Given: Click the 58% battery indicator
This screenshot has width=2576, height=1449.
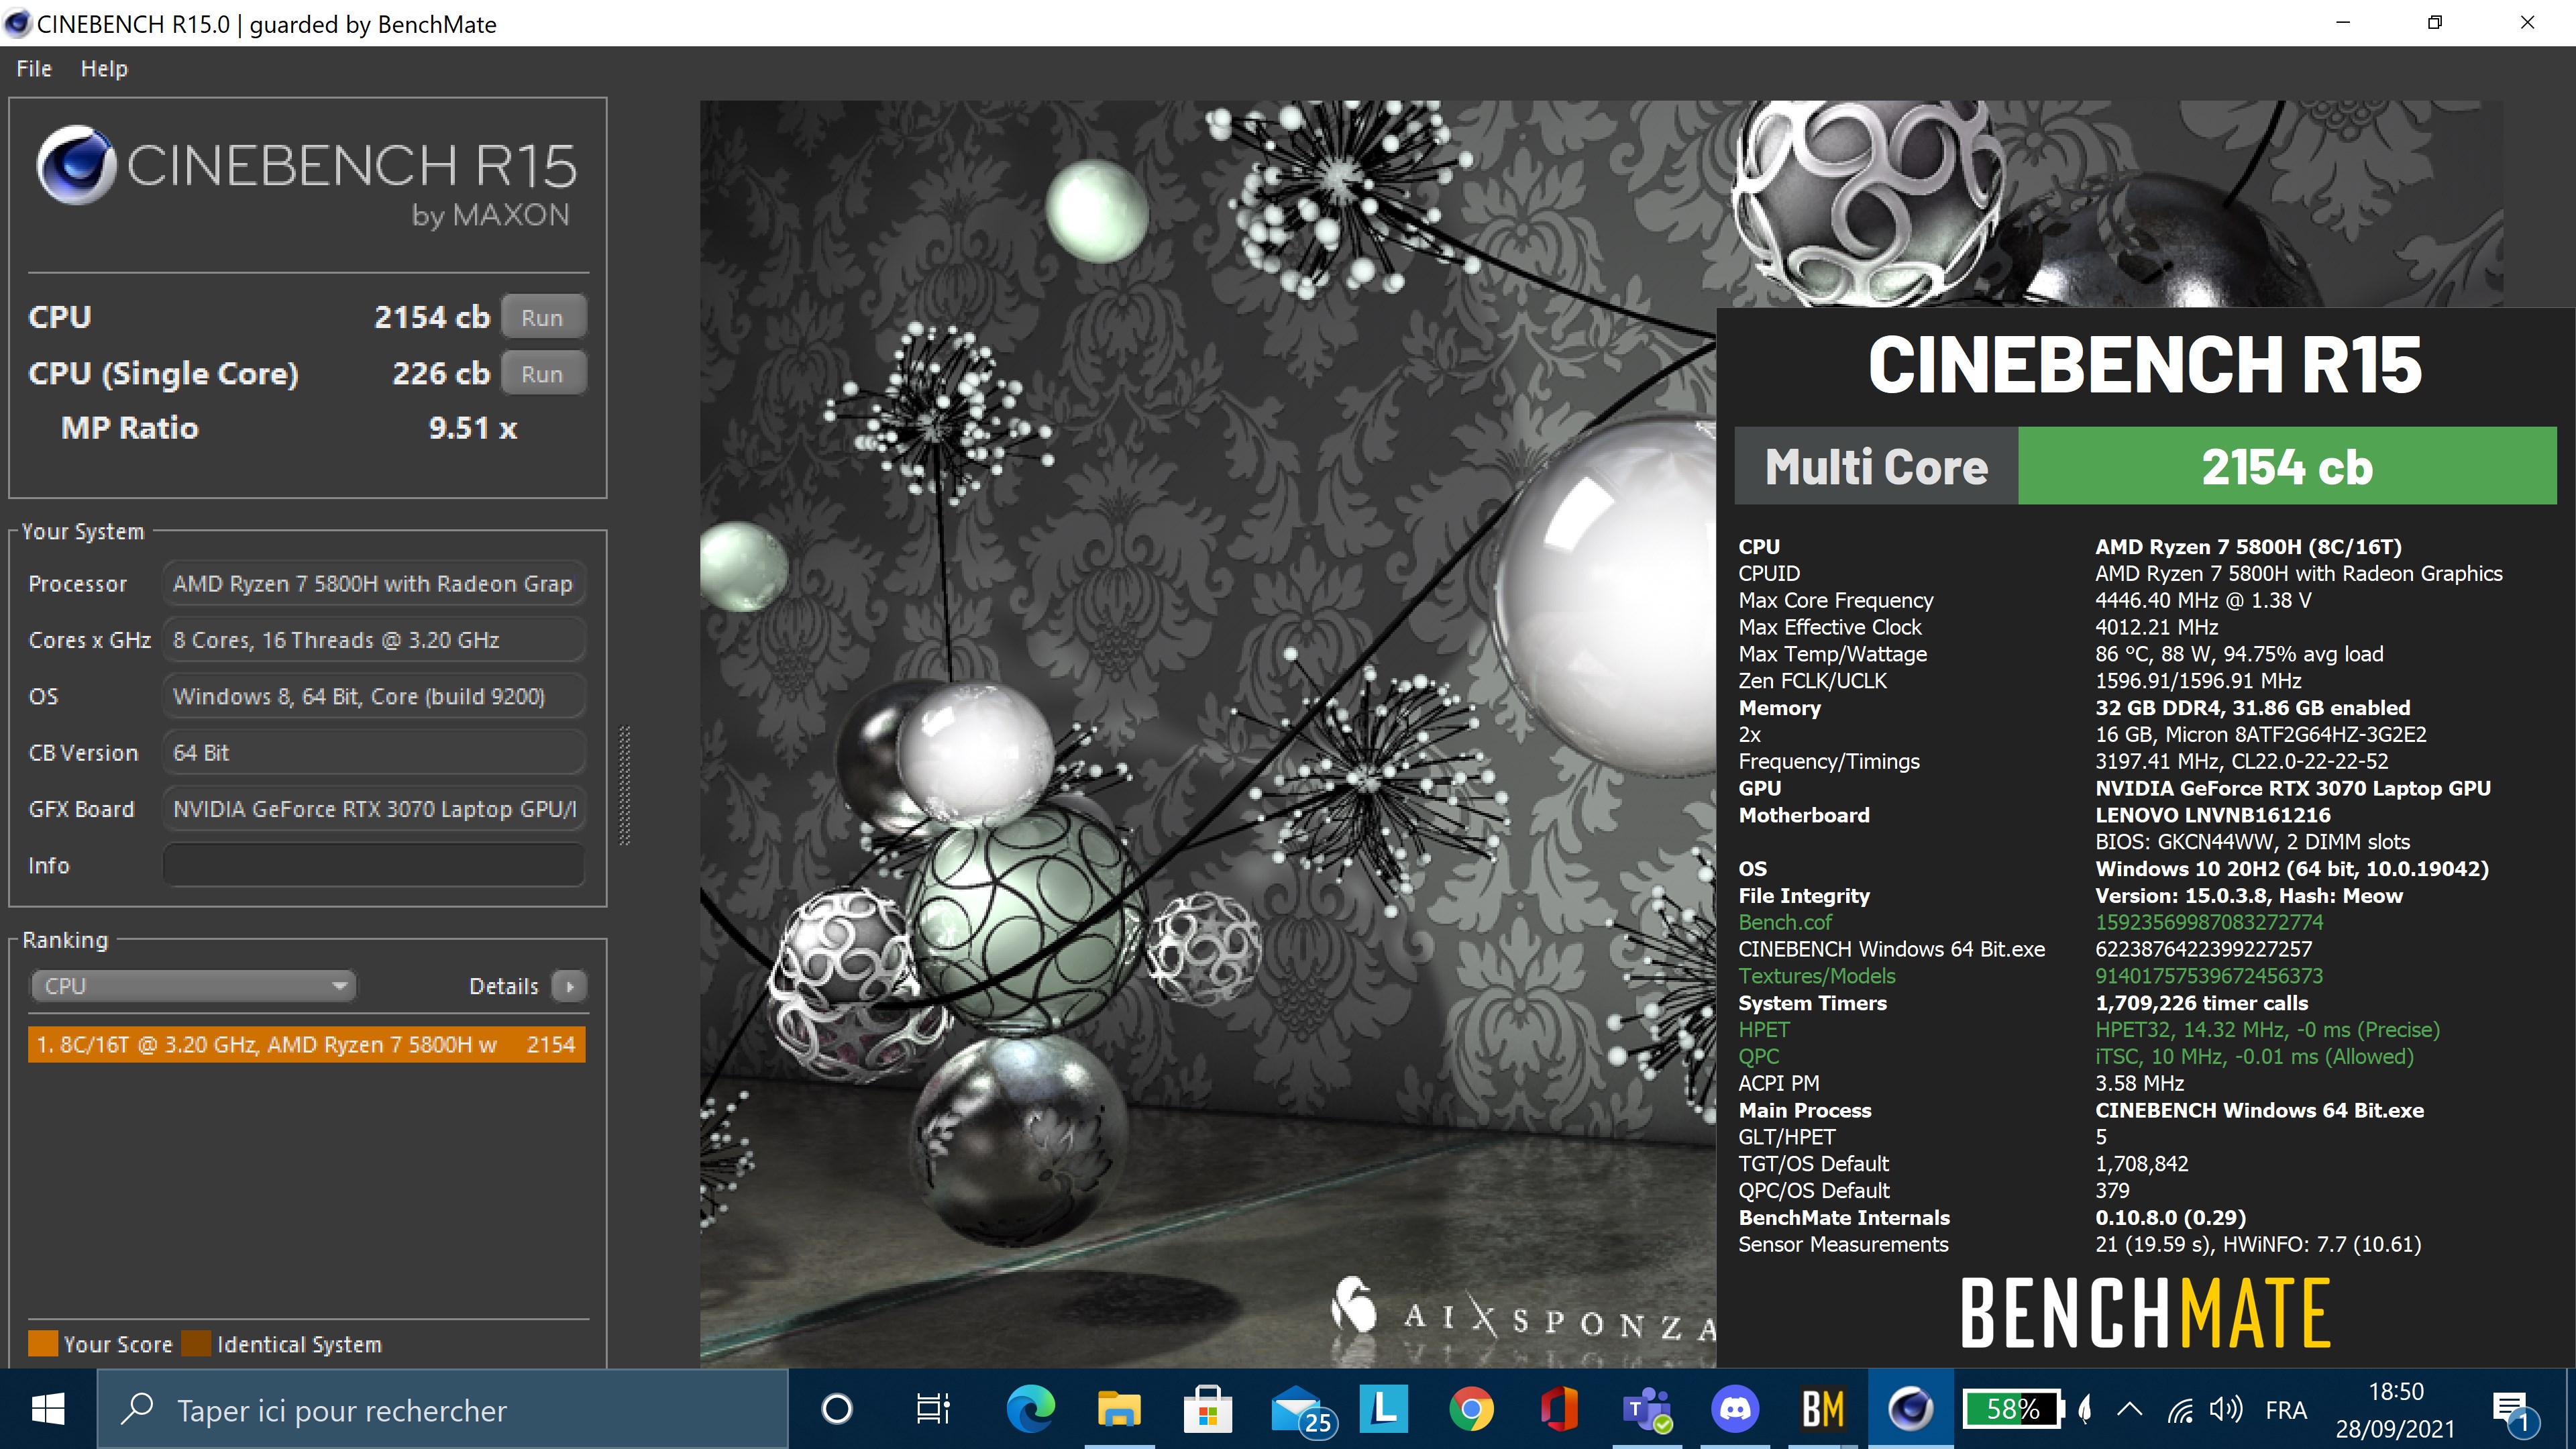Looking at the screenshot, I should click(2012, 1409).
